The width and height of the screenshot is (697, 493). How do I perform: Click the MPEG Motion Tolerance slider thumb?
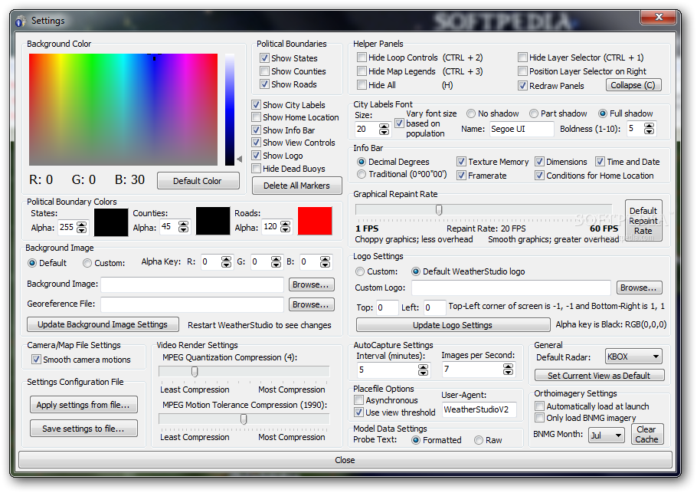244,419
